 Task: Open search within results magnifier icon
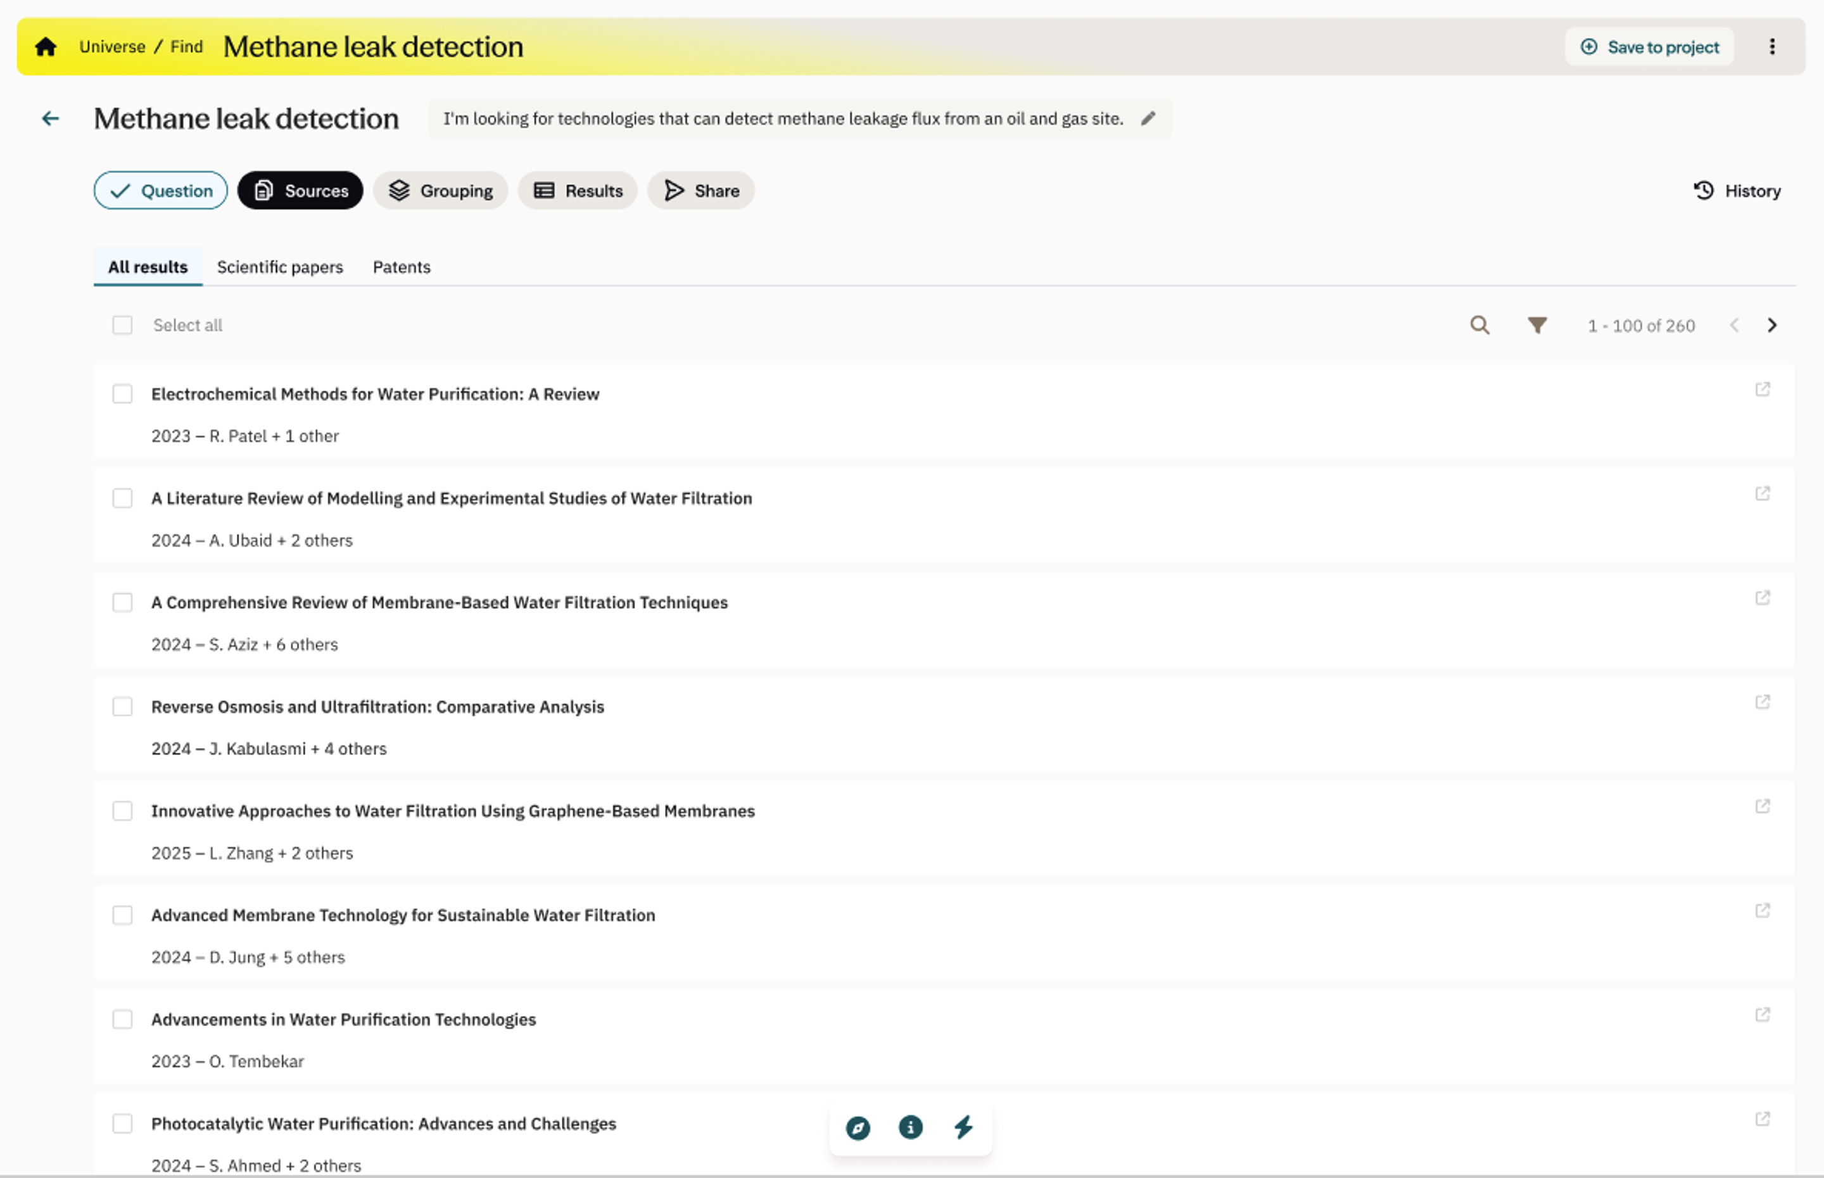pos(1480,325)
